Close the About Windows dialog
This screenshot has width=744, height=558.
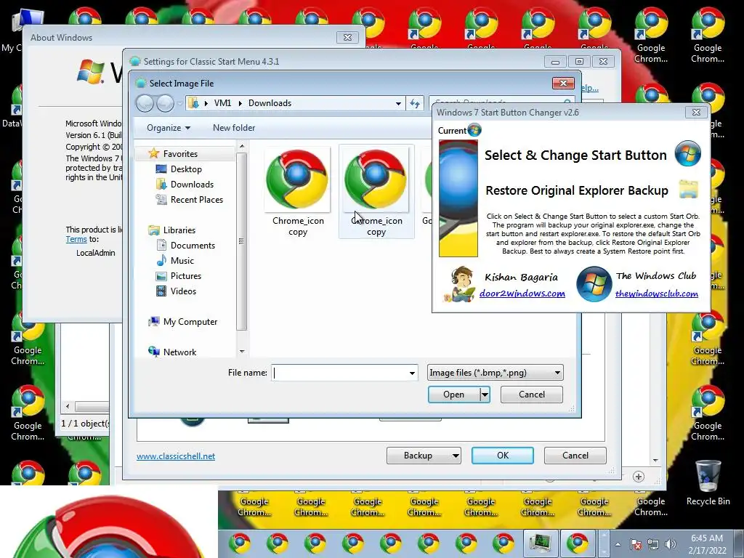click(347, 38)
